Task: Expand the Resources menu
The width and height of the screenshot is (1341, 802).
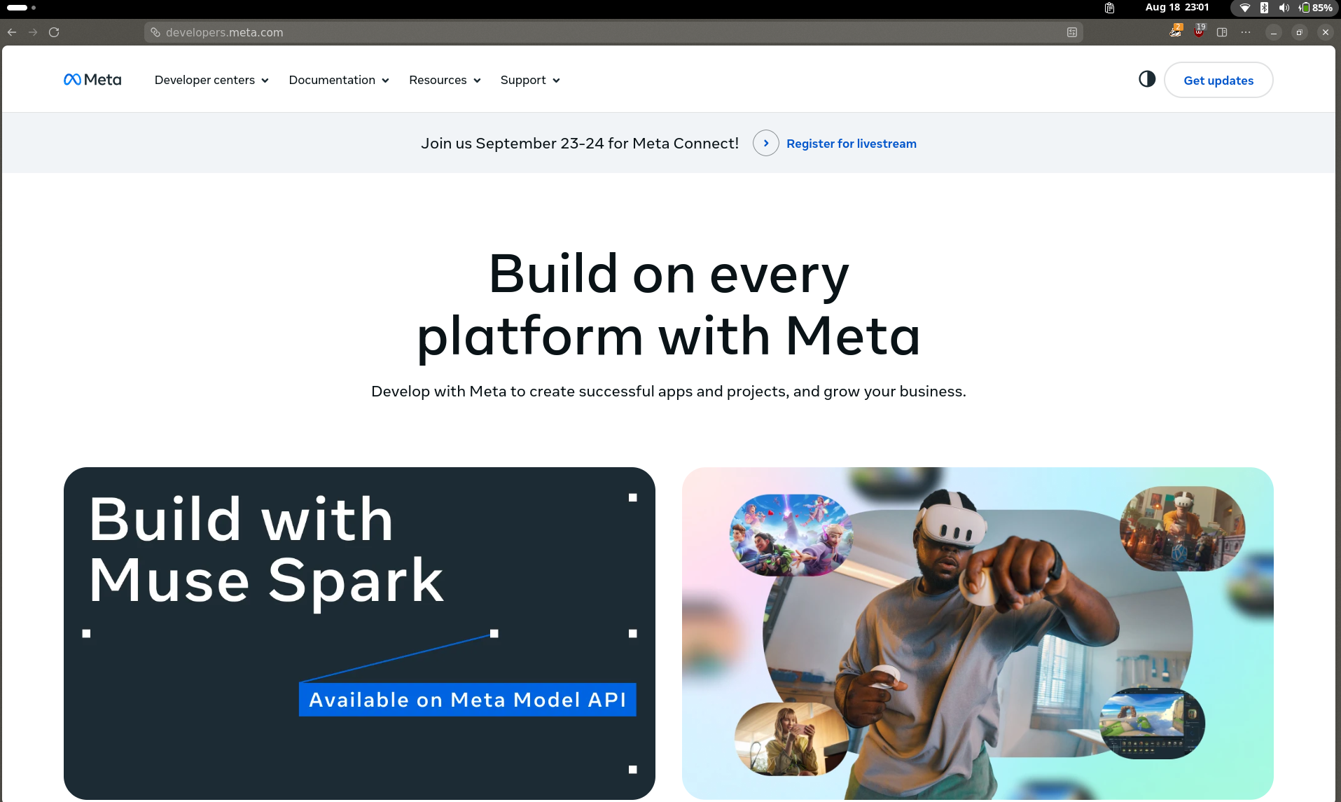Action: [x=445, y=80]
